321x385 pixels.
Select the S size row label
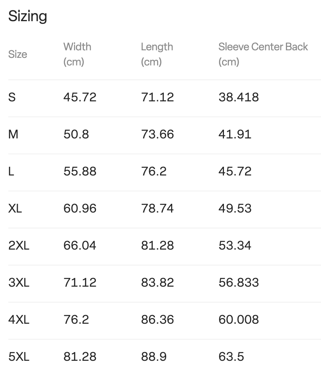pyautogui.click(x=12, y=97)
